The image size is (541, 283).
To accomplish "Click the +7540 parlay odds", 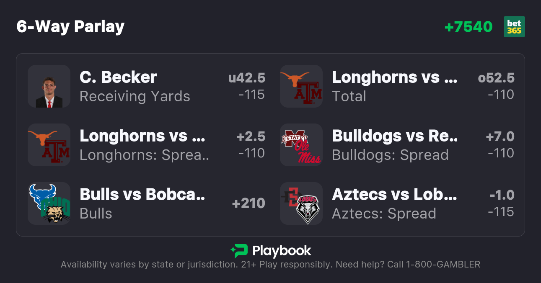I will (468, 27).
